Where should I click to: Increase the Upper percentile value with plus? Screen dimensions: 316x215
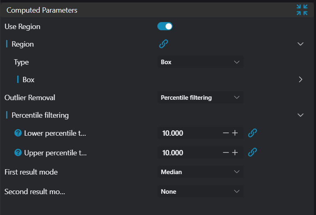point(235,152)
